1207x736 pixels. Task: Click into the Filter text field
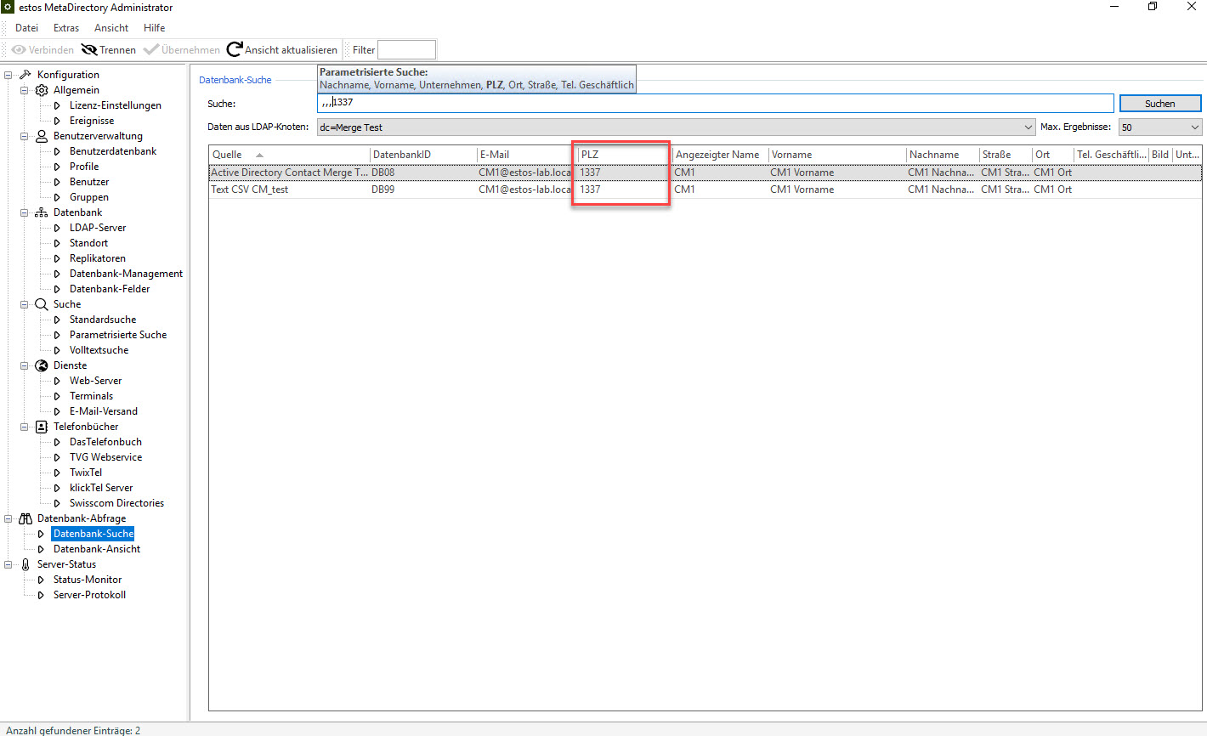(406, 50)
